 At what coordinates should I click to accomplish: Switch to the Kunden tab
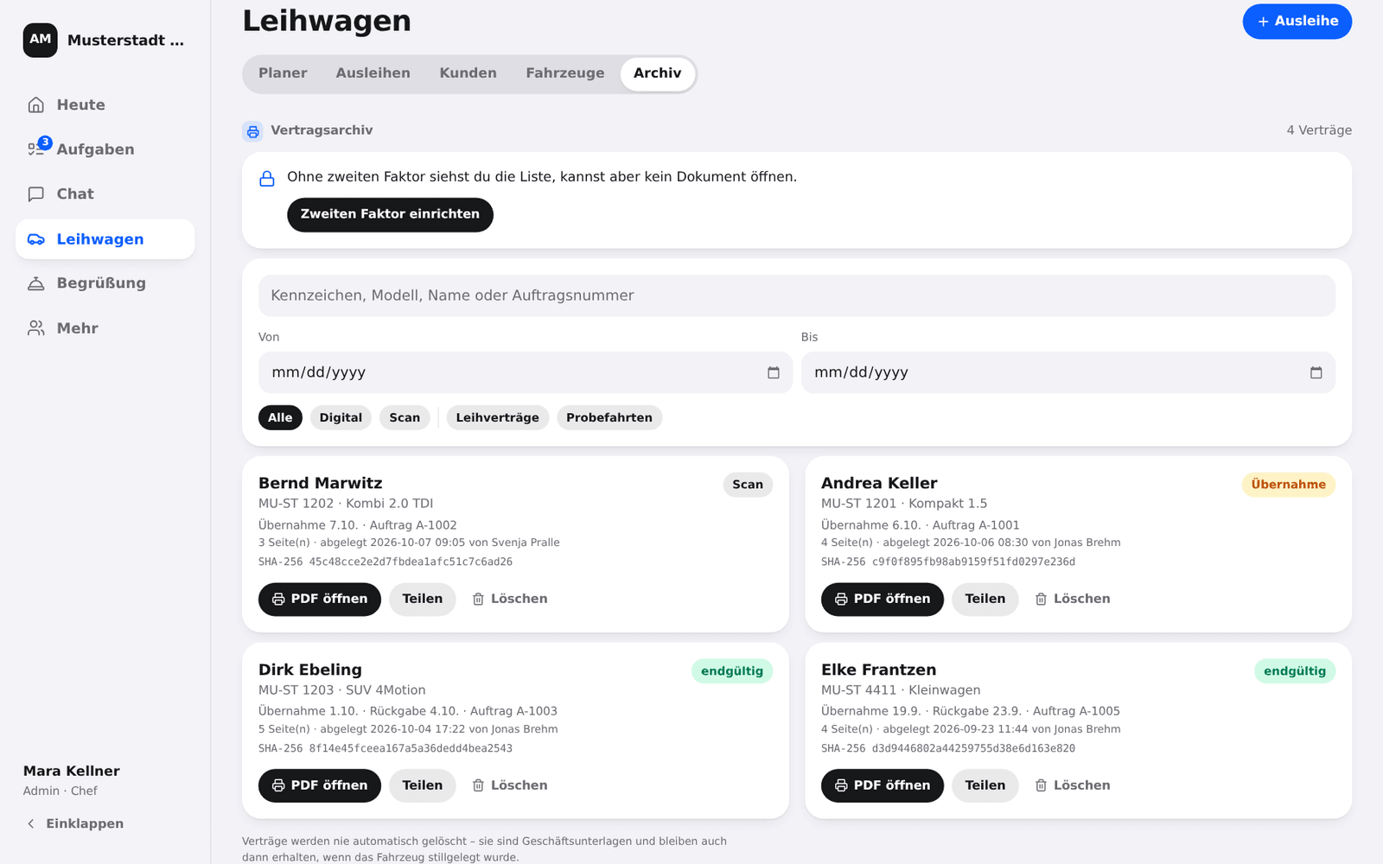(x=468, y=73)
